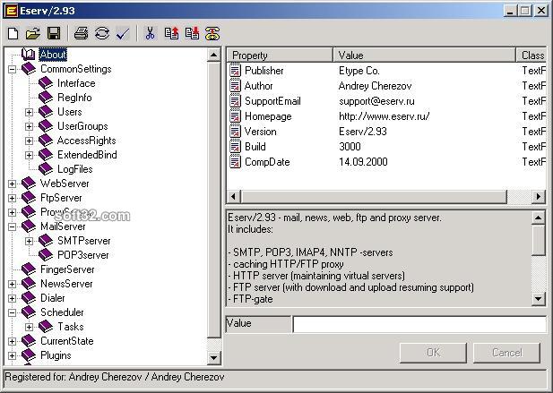Collapse the Scheduler tree node
The height and width of the screenshot is (393, 553).
tap(12, 312)
